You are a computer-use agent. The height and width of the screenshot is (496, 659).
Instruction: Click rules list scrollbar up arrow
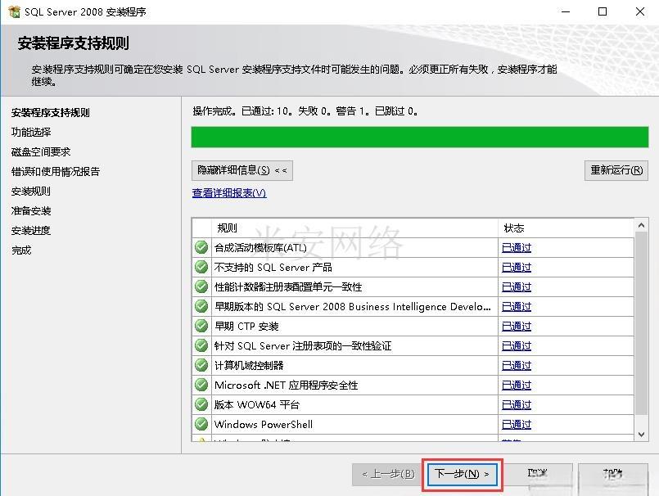coord(641,226)
